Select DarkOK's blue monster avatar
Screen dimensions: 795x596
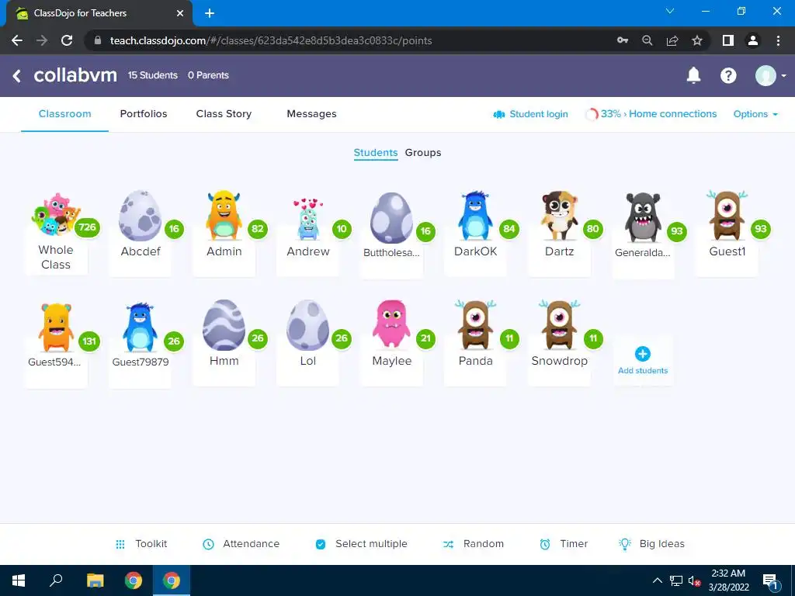475,216
